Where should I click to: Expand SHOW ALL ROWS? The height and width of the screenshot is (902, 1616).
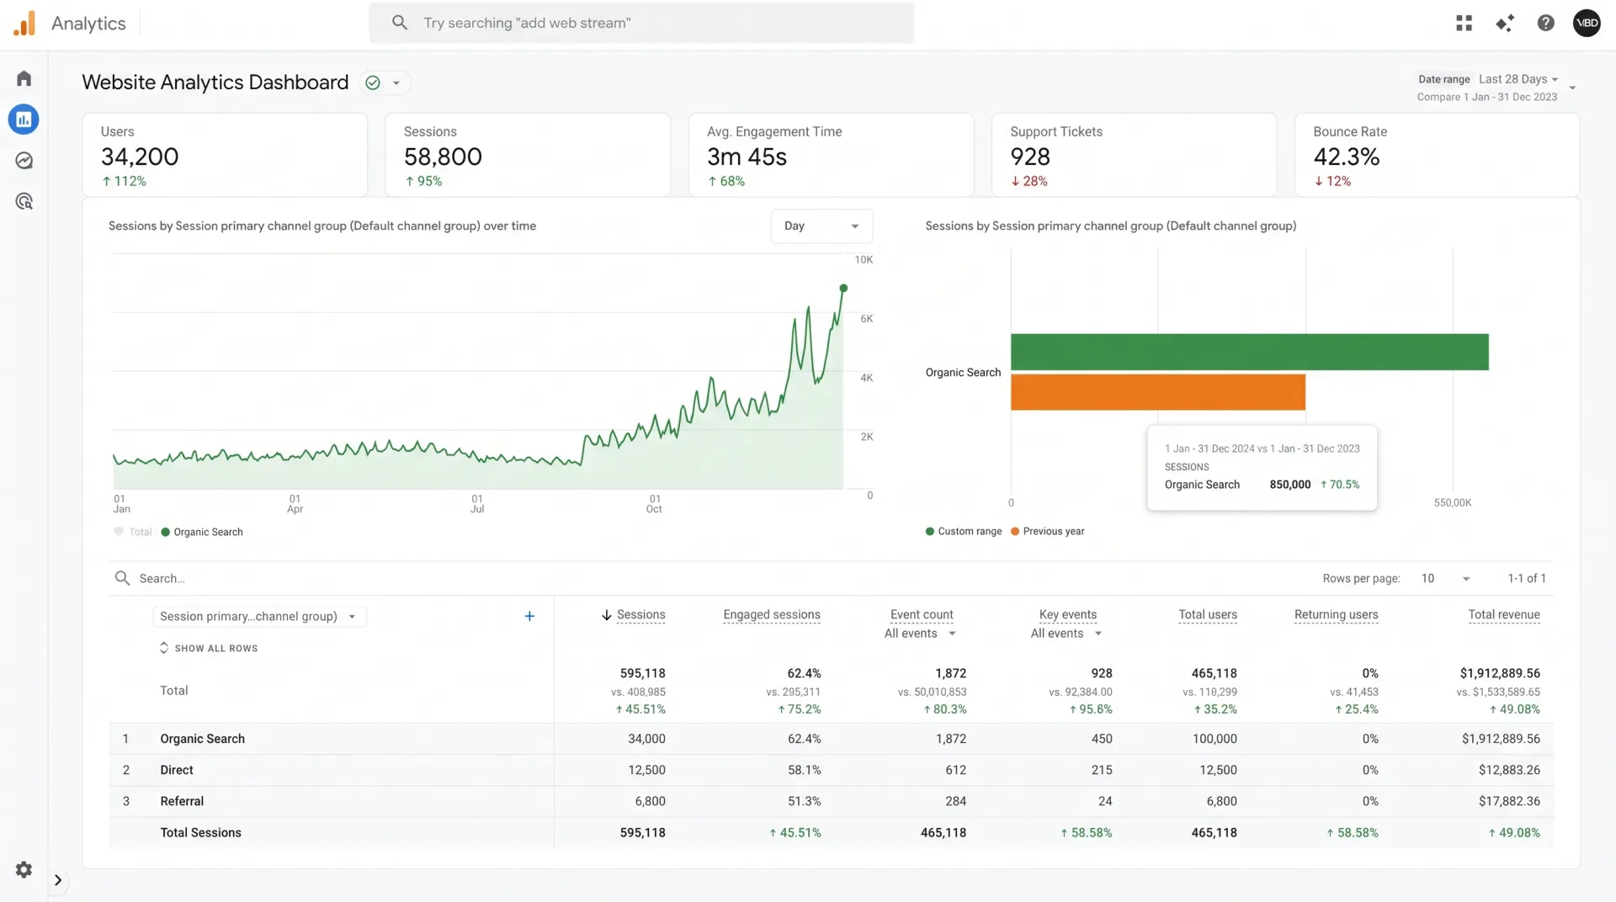pyautogui.click(x=209, y=648)
